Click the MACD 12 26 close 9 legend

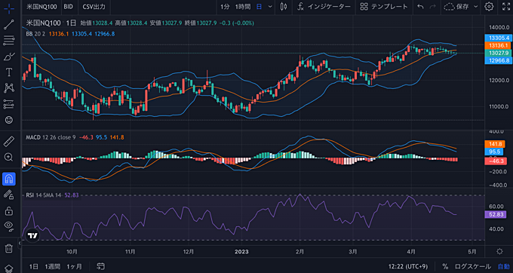[51, 137]
